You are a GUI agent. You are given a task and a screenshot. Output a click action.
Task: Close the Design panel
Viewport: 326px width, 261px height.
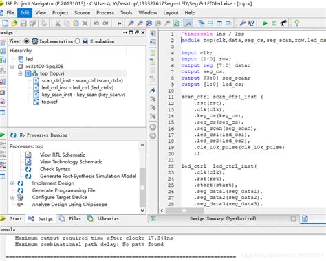click(x=143, y=32)
